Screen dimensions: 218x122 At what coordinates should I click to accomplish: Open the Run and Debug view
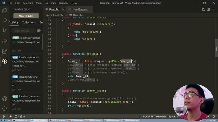click(4, 41)
